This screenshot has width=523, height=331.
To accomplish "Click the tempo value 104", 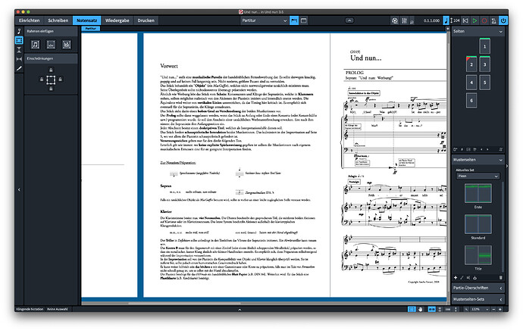I will click(x=455, y=20).
